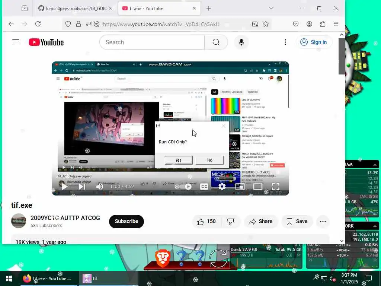
Task: Switch video to miniplayer
Action: (240, 187)
